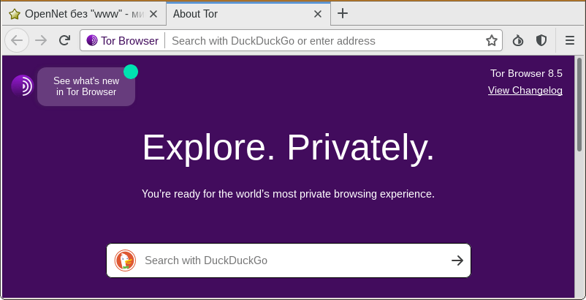Switch to the OpenNet tab
The height and width of the screenshot is (300, 586).
[84, 14]
